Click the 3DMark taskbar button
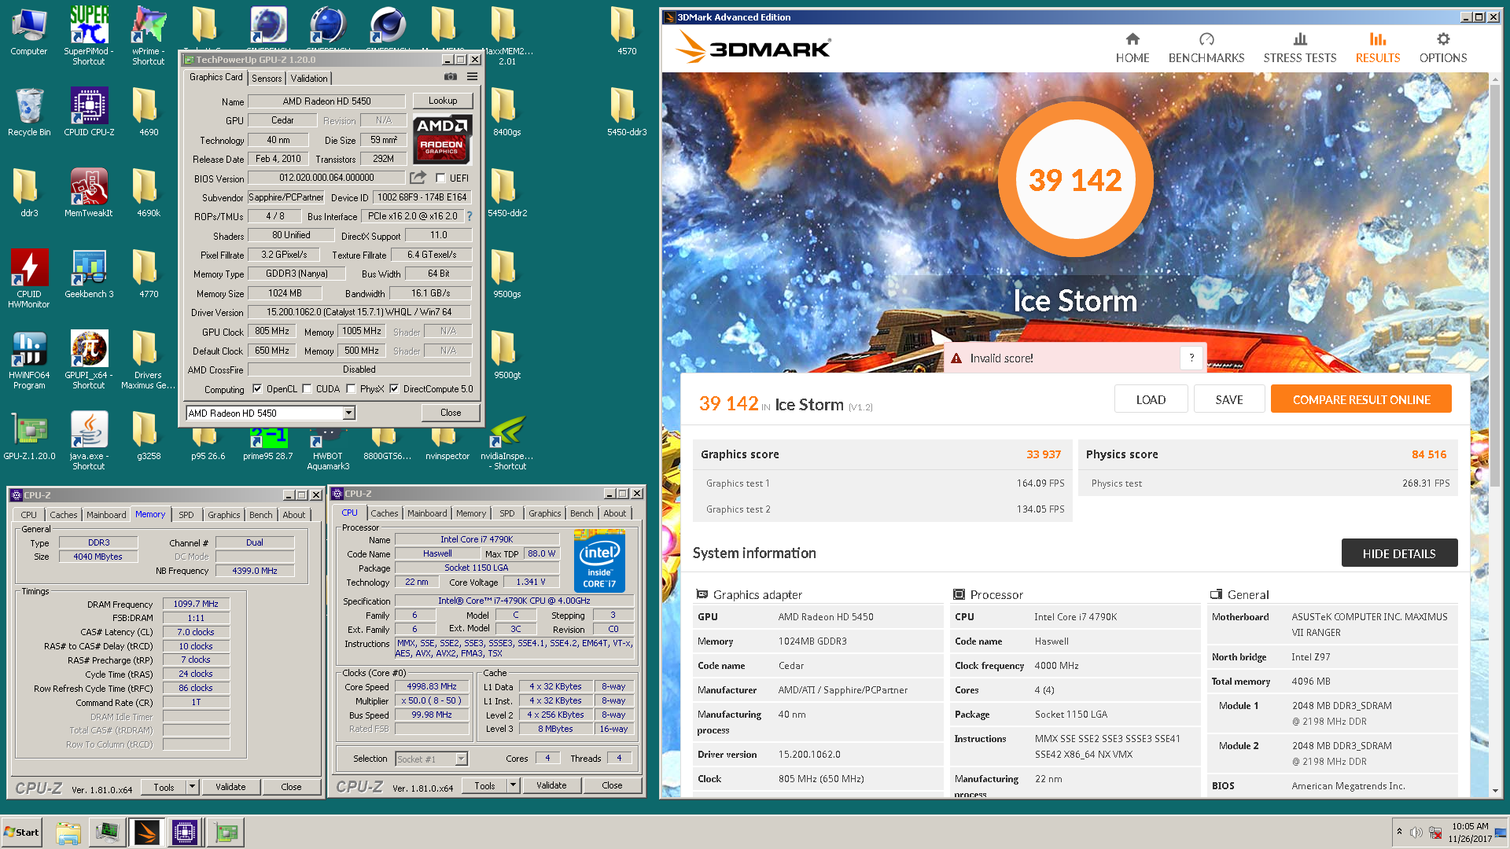The width and height of the screenshot is (1510, 849). tap(146, 832)
